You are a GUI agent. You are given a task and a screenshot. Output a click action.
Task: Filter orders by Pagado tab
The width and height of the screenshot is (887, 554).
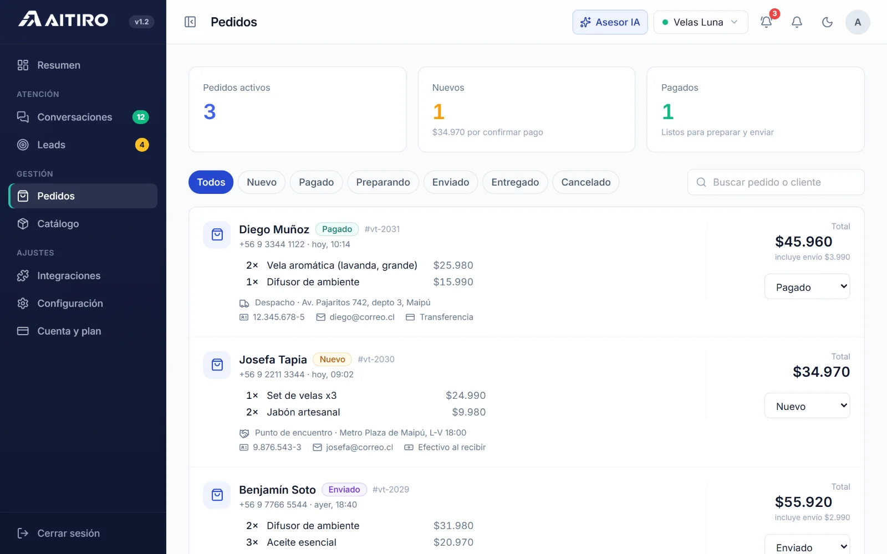(317, 182)
